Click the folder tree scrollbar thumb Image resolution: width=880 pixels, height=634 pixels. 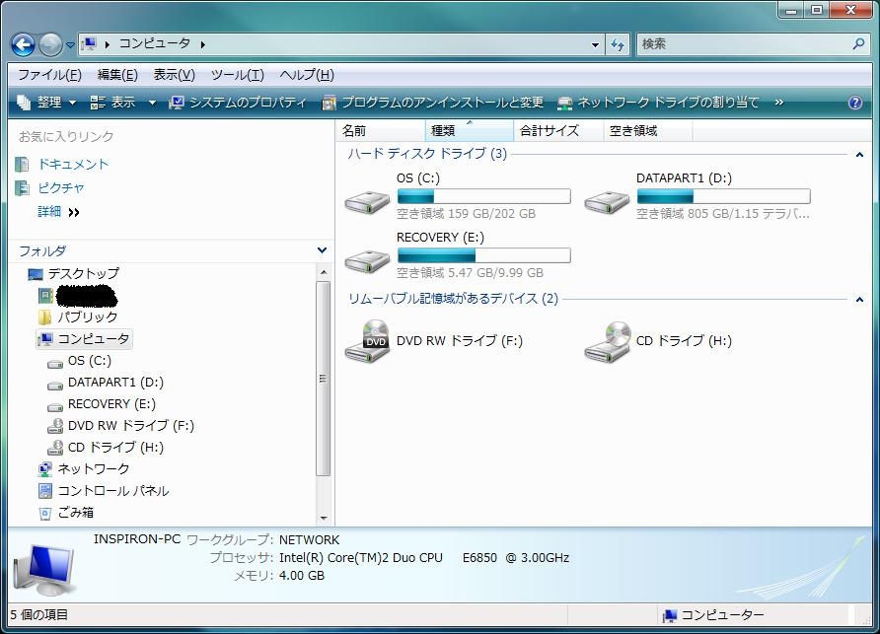pyautogui.click(x=324, y=379)
